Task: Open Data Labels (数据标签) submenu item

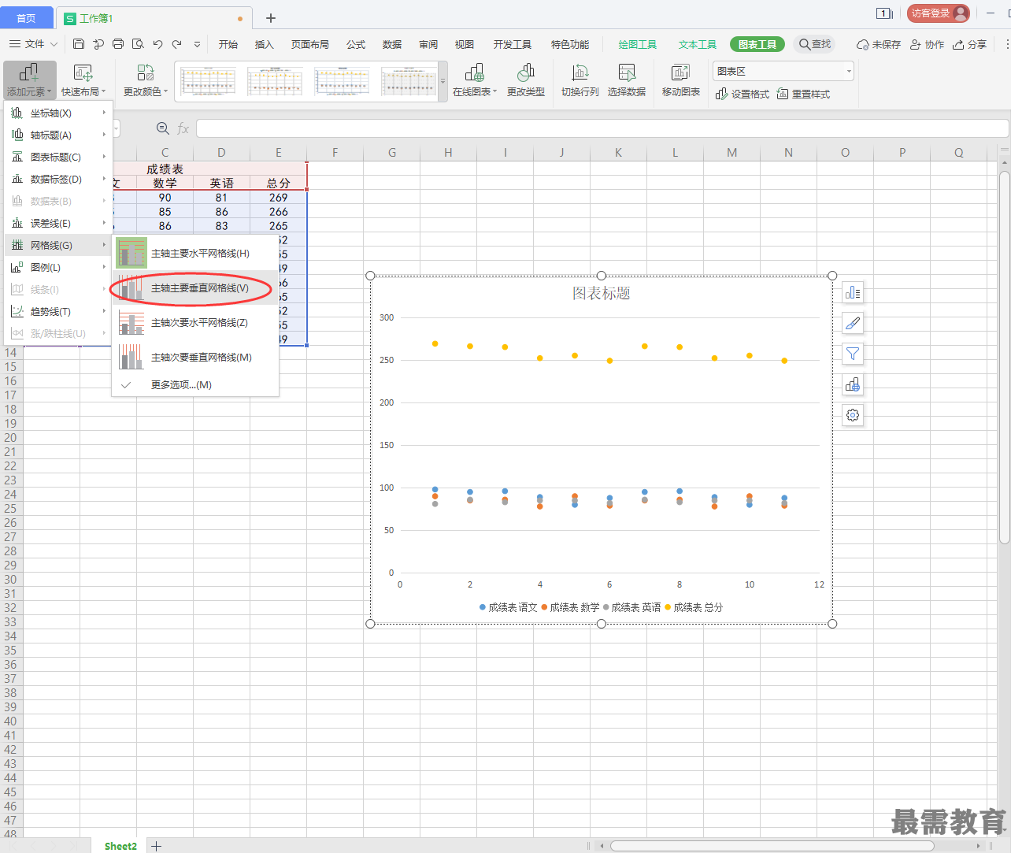Action: pyautogui.click(x=58, y=179)
